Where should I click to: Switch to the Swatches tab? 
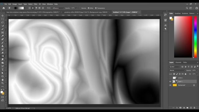coord(178,13)
